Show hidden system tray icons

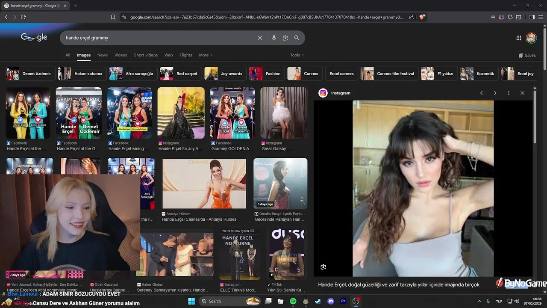479,301
